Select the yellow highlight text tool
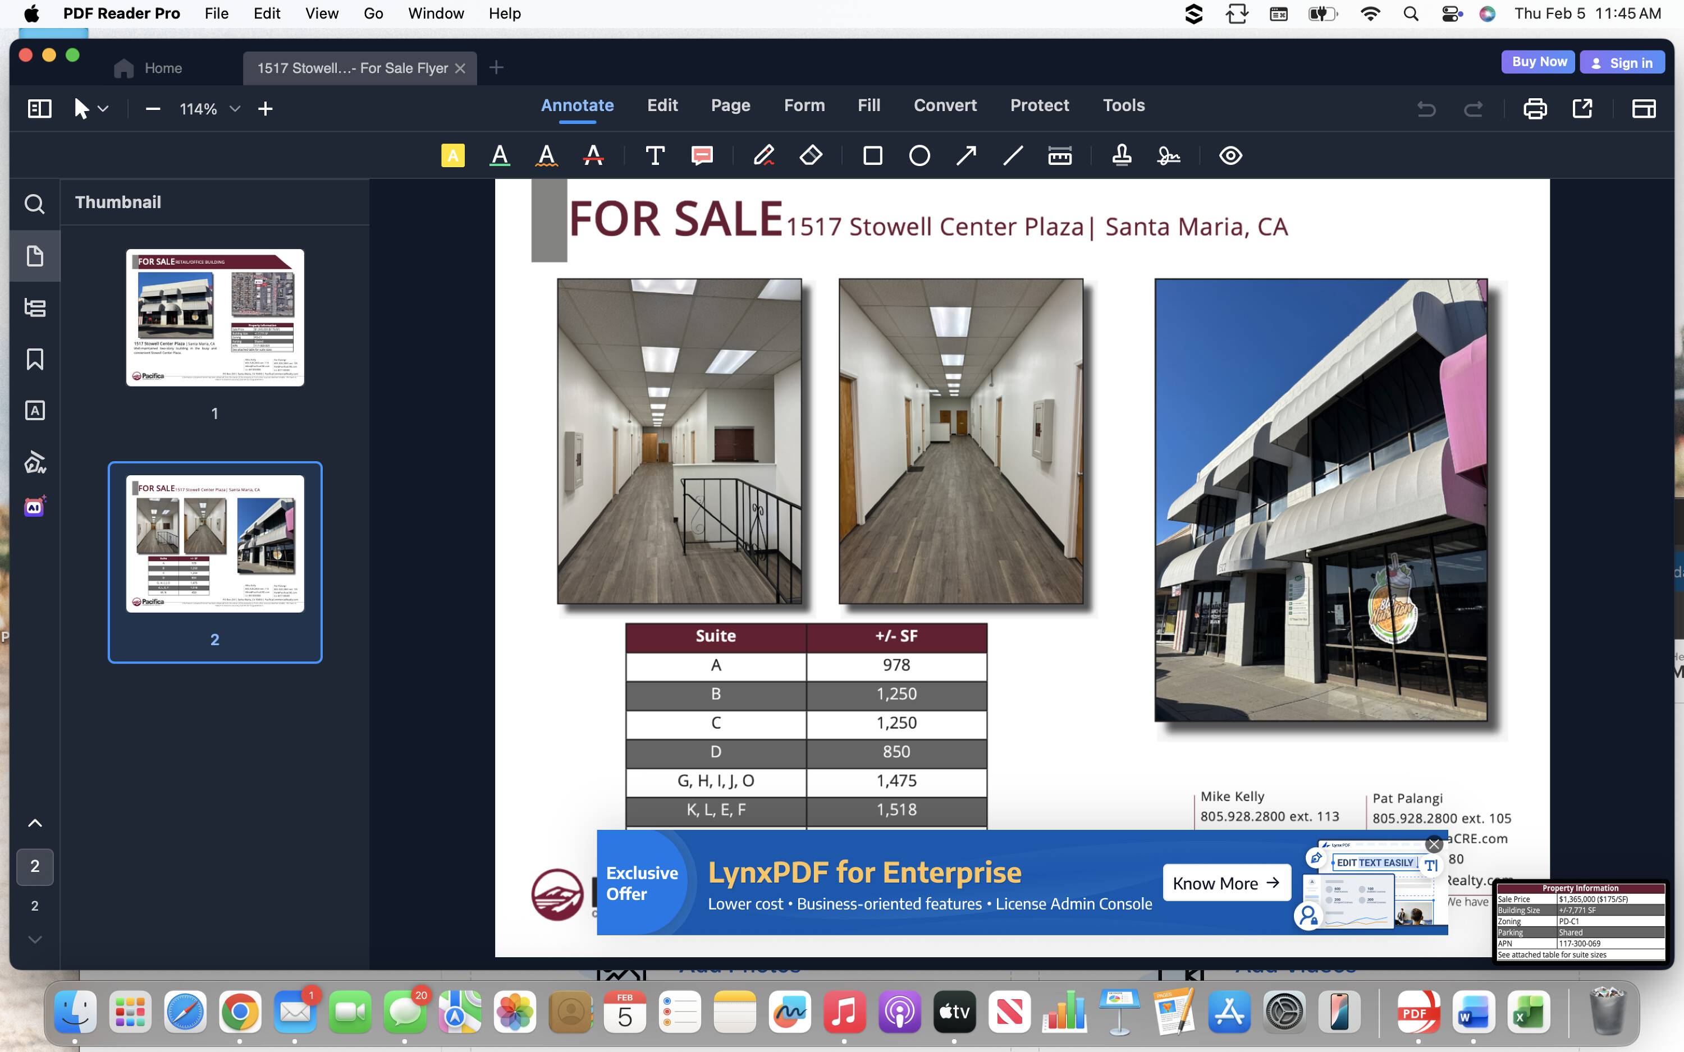 pyautogui.click(x=452, y=155)
